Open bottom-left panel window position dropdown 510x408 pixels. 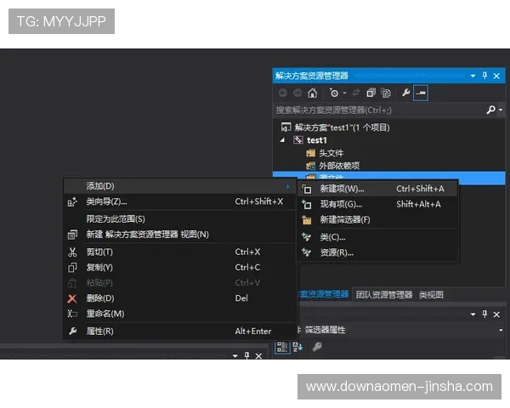235,356
